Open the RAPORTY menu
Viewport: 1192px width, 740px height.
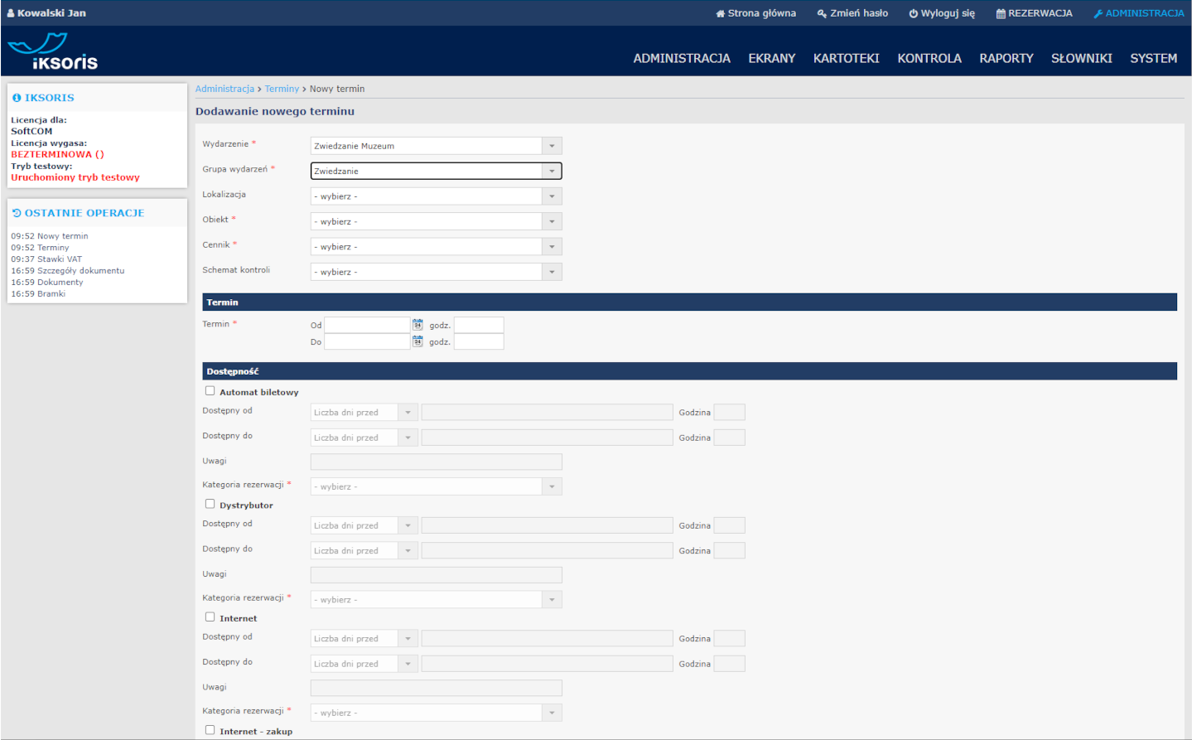coord(1006,59)
